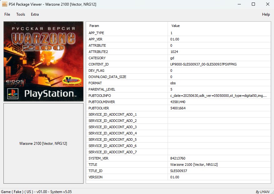Maximize the PS4 Package Viewer window

point(253,4)
